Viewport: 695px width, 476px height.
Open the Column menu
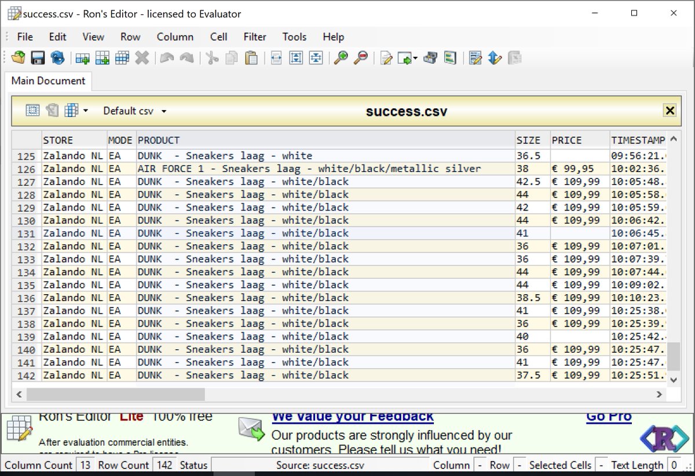click(x=175, y=36)
